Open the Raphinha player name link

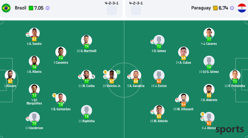pos(87,121)
